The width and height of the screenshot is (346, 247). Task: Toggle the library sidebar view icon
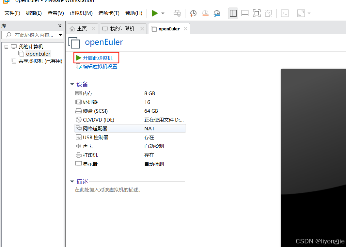pyautogui.click(x=233, y=13)
